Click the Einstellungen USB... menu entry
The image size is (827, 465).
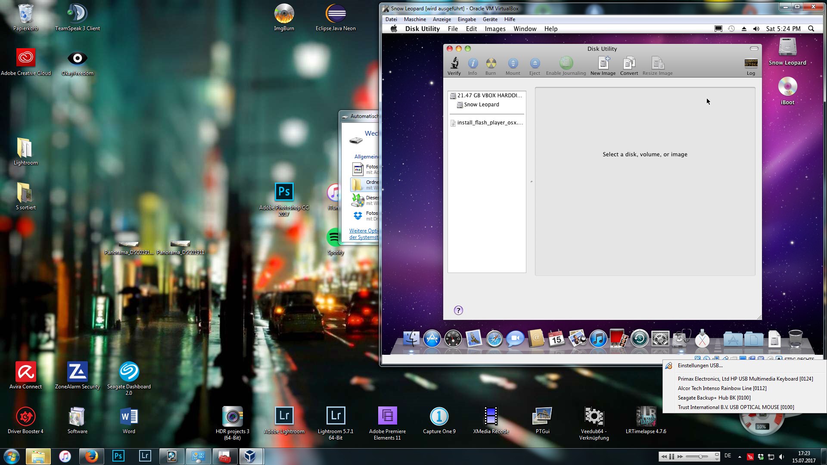(x=700, y=366)
